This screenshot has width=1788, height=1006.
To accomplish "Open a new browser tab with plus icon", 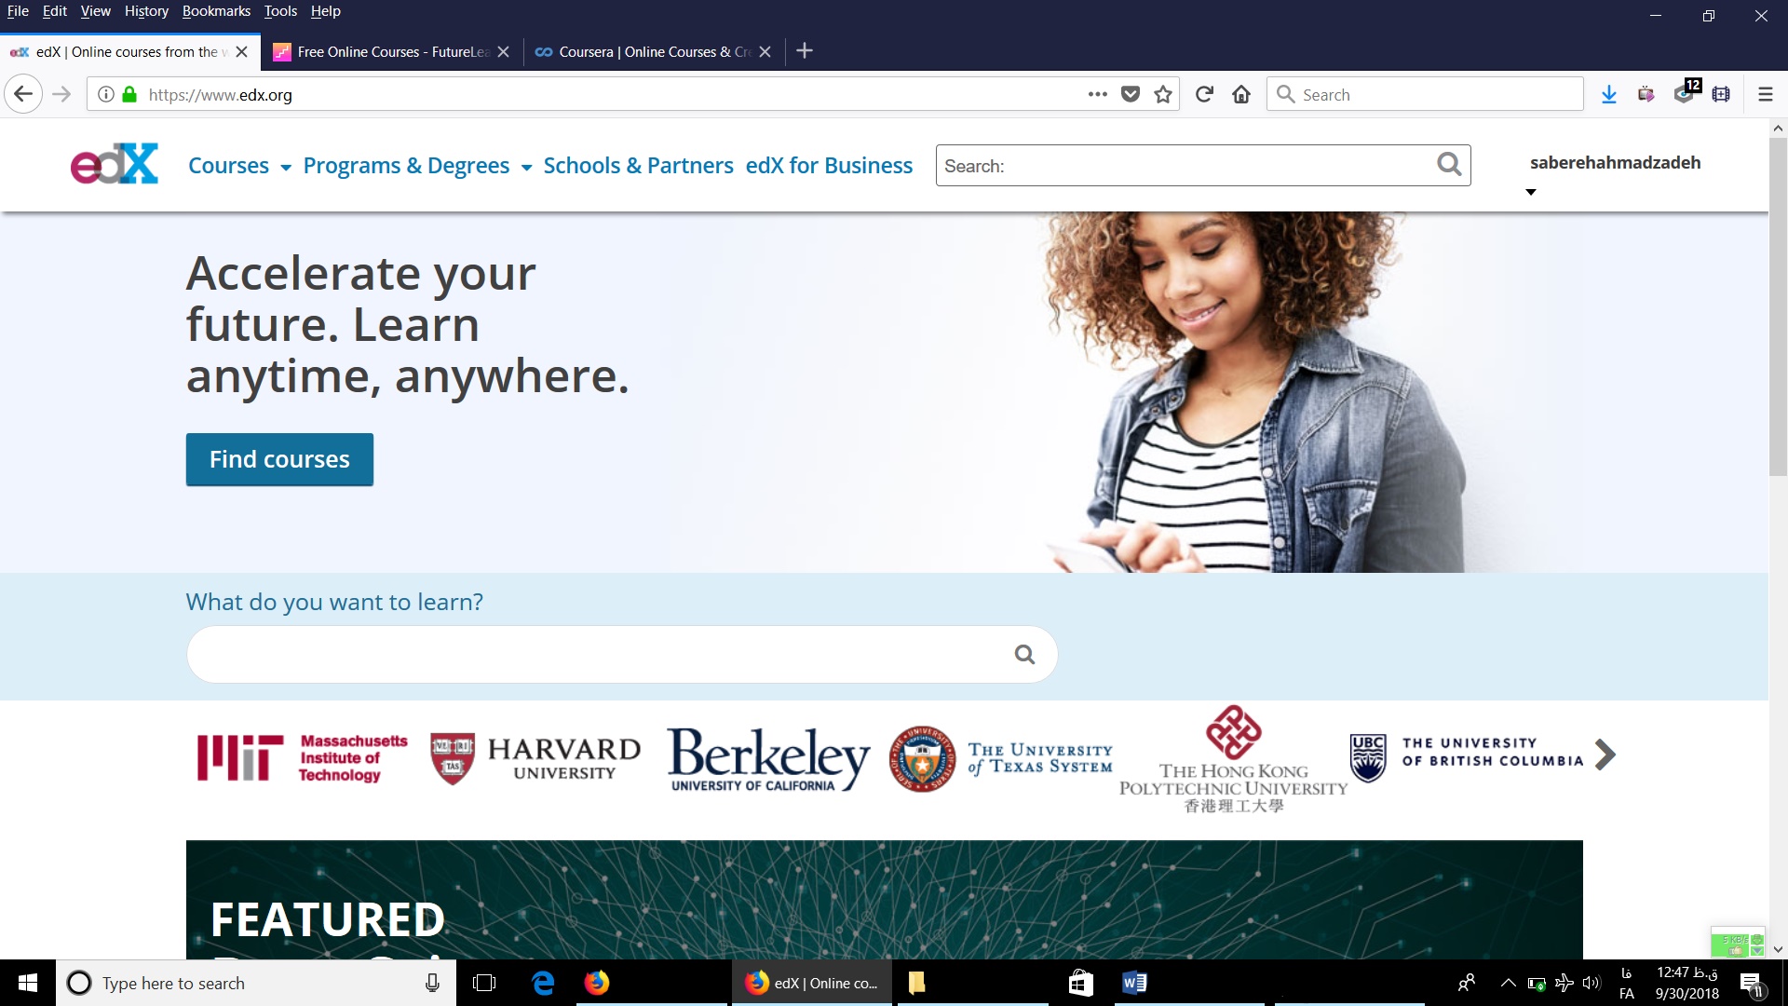I will 806,50.
